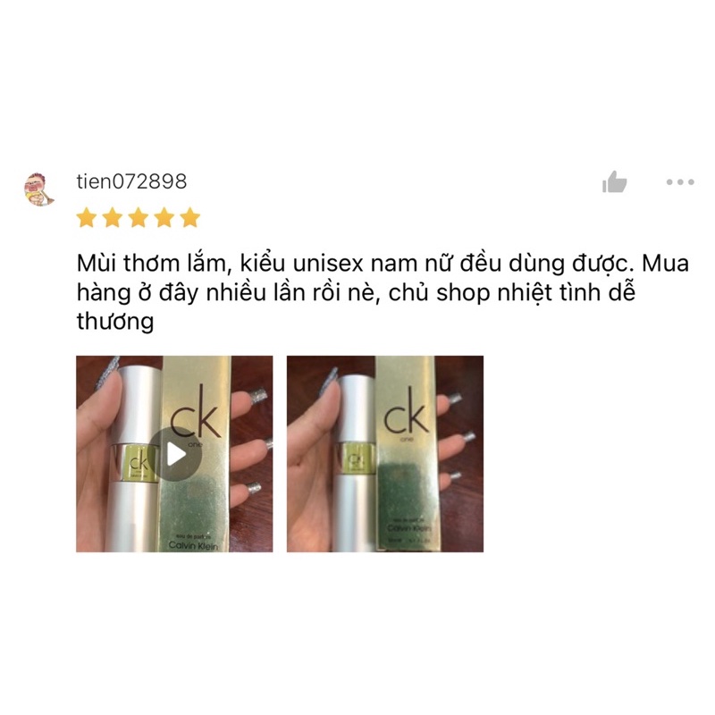Open tien072898's cartoon profile avatar
Image resolution: width=715 pixels, height=715 pixels.
point(39,189)
